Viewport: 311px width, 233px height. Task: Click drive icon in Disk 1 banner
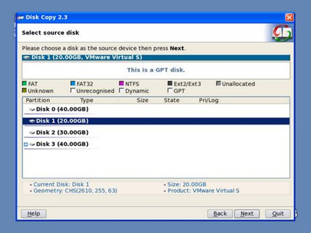[26, 58]
